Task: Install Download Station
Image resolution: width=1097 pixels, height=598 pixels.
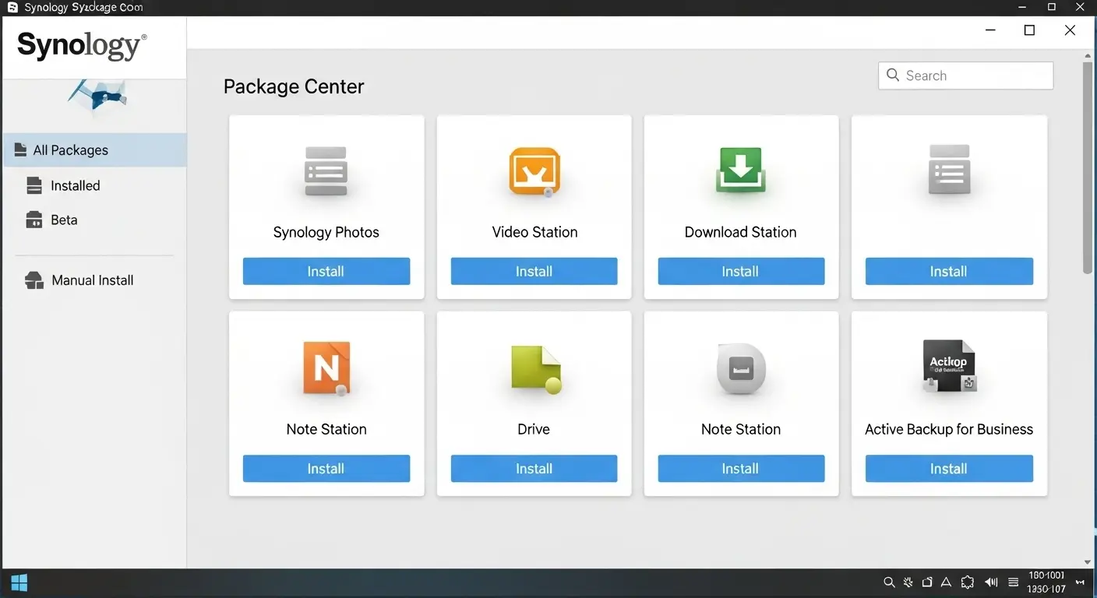Action: pyautogui.click(x=741, y=271)
